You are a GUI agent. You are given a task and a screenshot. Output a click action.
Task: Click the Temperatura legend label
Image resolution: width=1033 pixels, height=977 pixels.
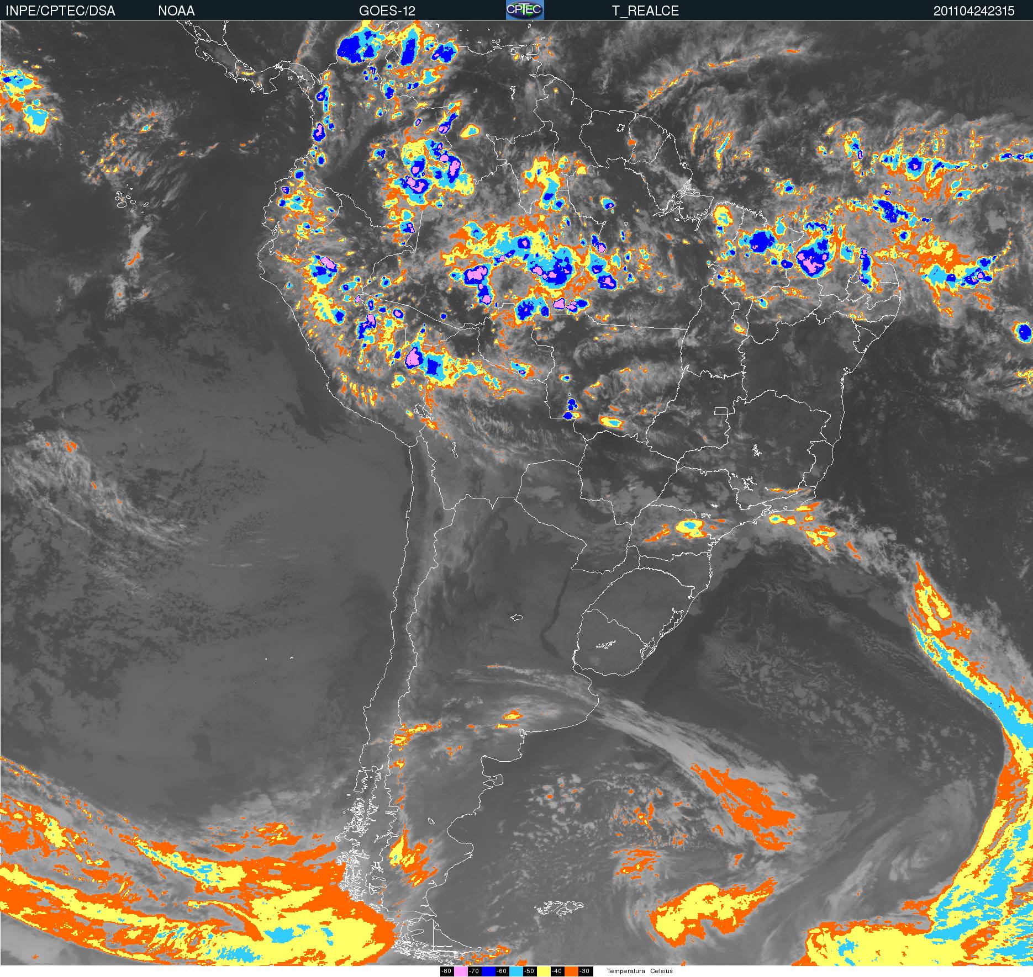pos(626,971)
